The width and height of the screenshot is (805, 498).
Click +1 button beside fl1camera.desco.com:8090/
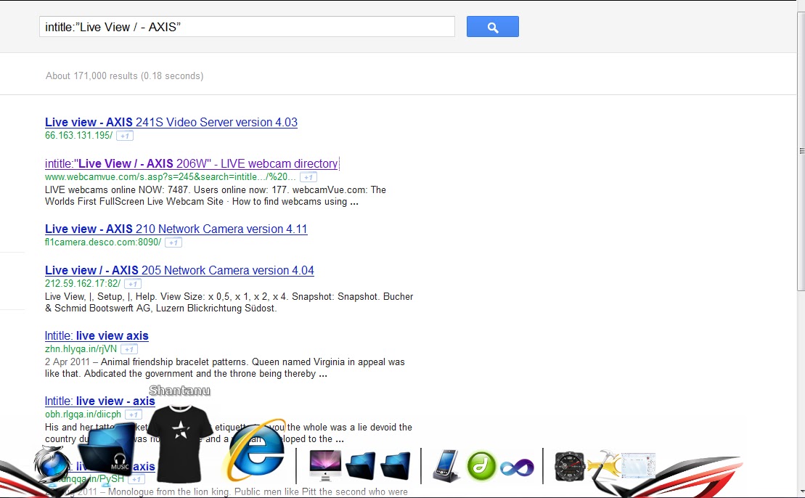point(173,243)
